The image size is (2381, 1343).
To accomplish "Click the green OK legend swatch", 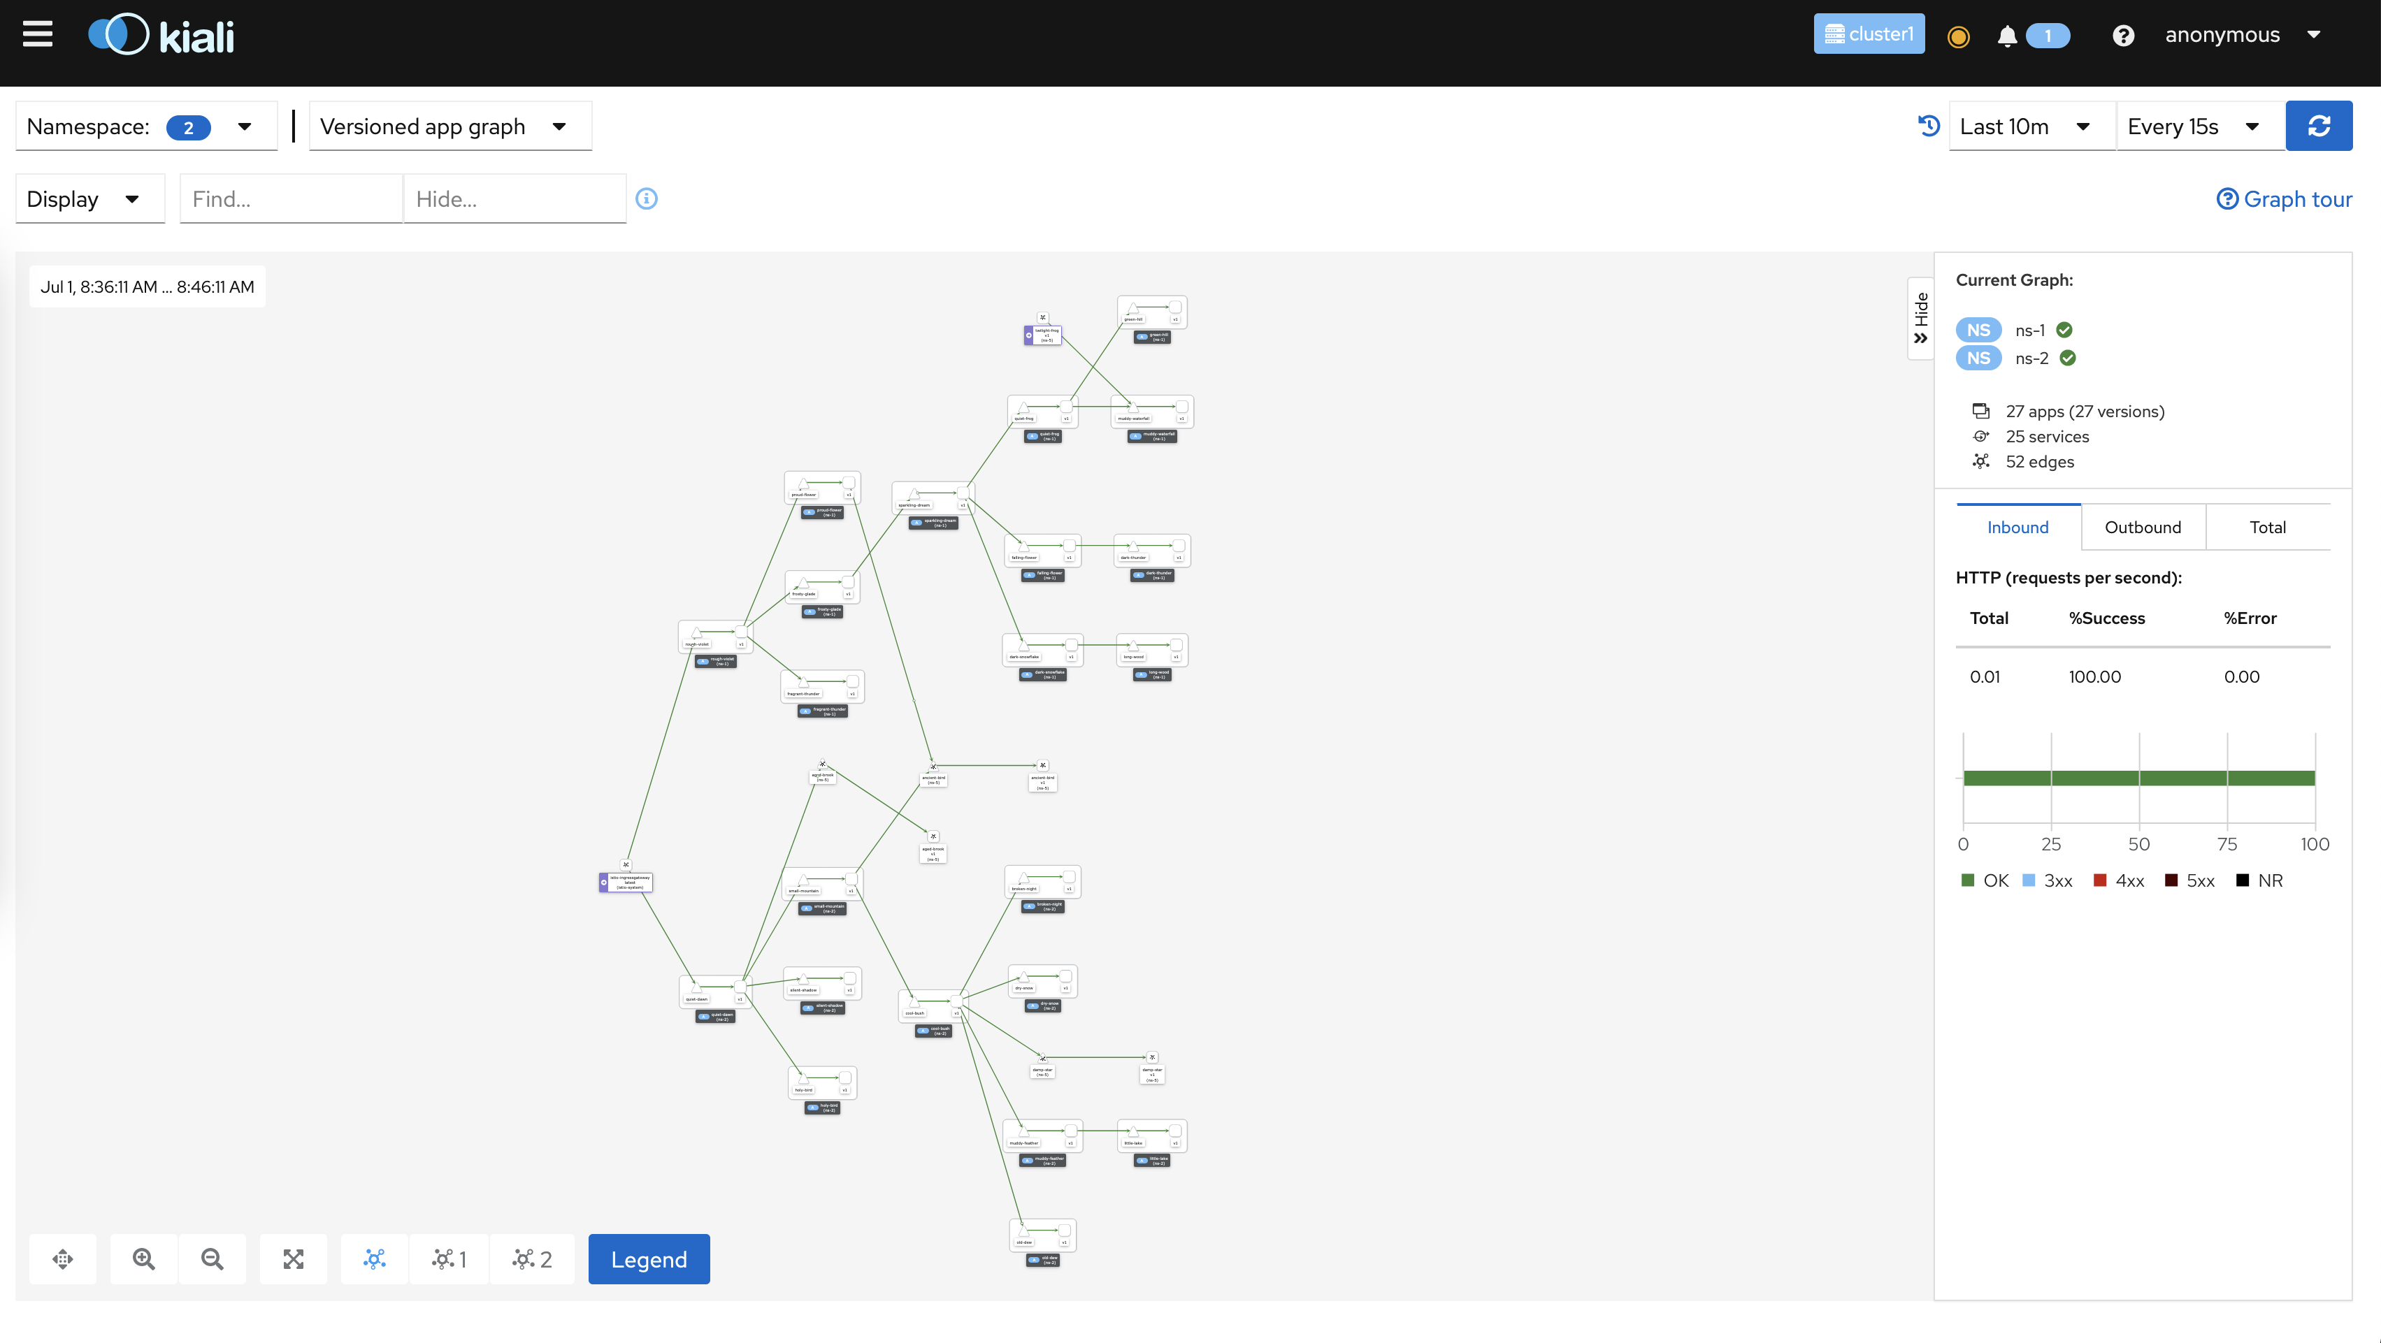I will (x=1968, y=880).
